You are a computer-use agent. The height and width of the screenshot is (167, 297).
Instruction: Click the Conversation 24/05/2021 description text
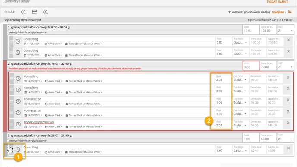pos(32,110)
